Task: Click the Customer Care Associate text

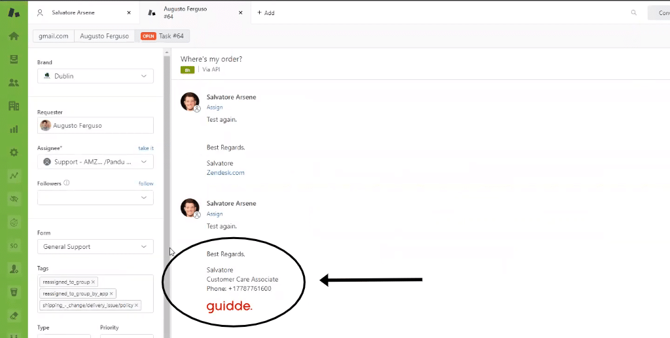Action: coord(242,280)
